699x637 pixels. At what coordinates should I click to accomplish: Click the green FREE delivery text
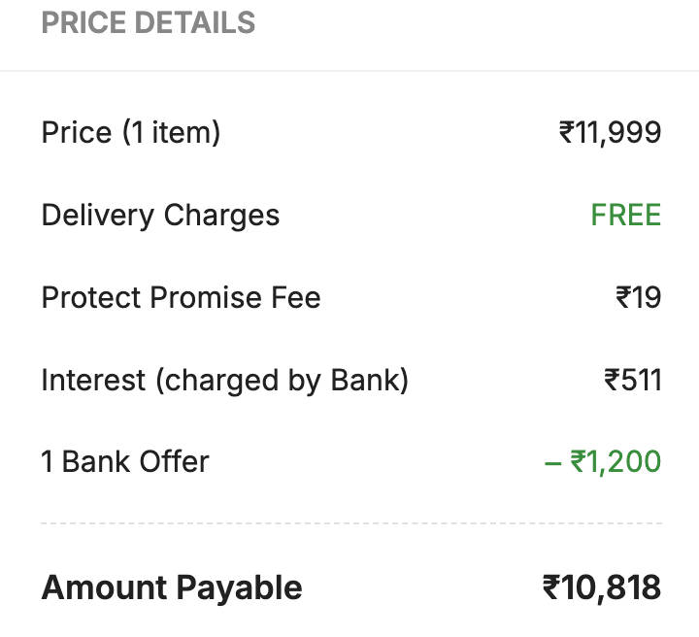[625, 215]
